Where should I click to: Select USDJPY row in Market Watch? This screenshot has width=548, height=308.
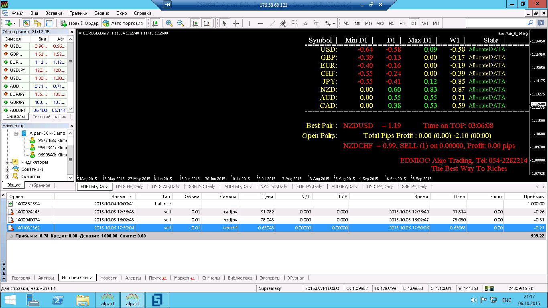coord(34,70)
